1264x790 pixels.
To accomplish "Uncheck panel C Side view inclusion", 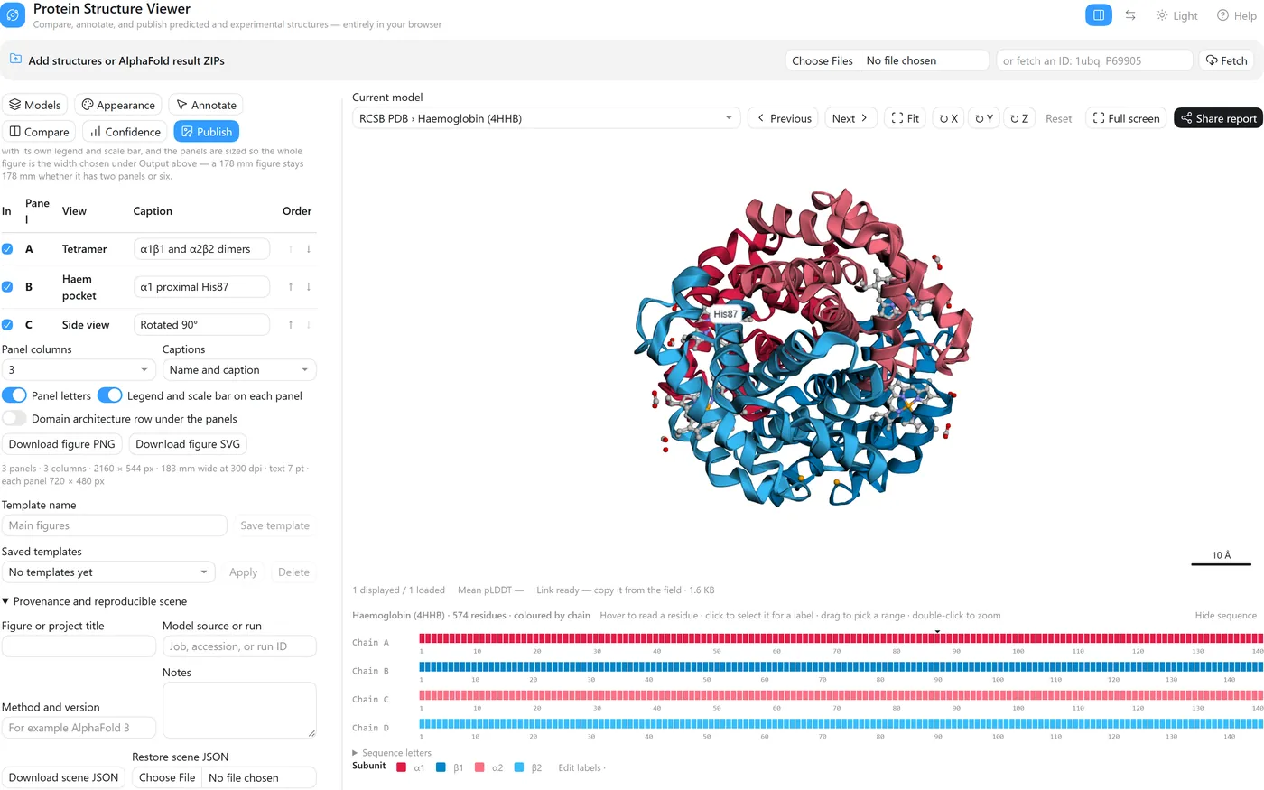I will pos(7,325).
